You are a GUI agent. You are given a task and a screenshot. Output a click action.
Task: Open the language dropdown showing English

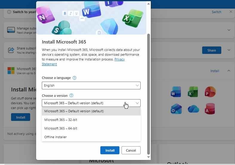[91, 85]
